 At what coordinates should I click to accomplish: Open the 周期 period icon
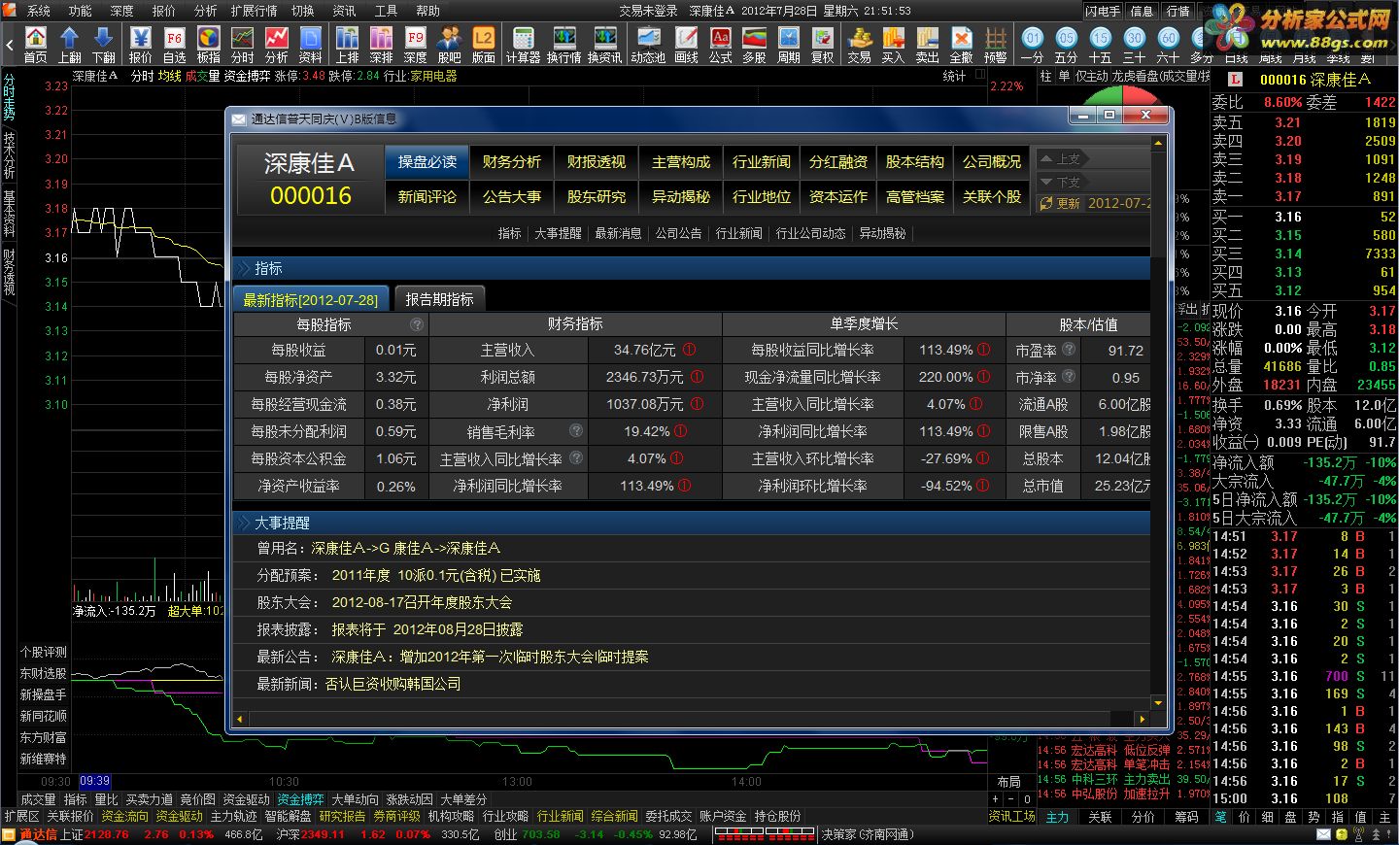pos(789,44)
